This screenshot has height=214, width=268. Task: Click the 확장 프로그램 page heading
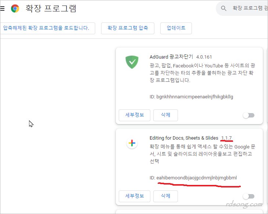51,8
